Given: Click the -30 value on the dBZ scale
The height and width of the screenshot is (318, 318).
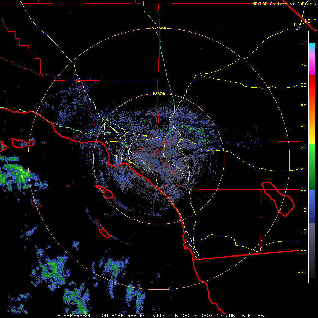Looking at the screenshot, I should coord(302,273).
